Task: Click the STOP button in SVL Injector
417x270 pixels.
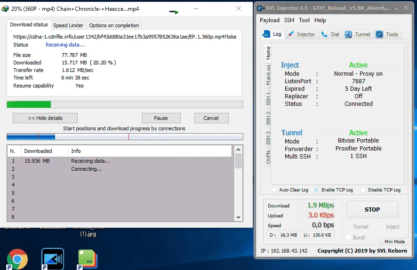Action: pos(372,210)
